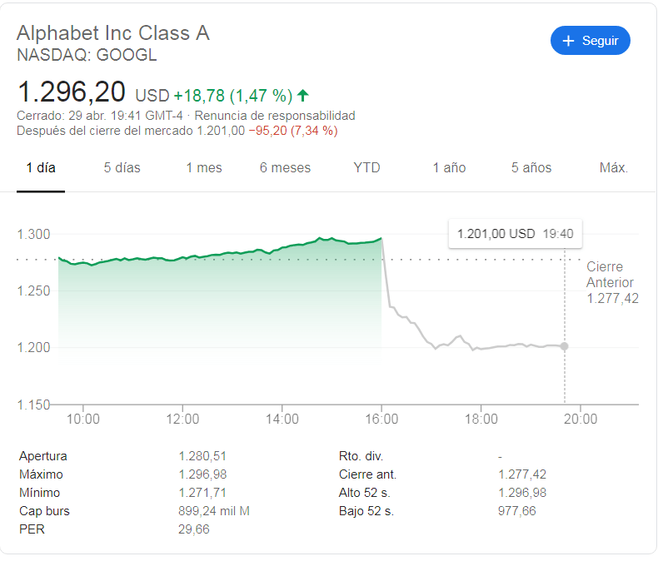Show the 6 meses chart range

pos(285,167)
